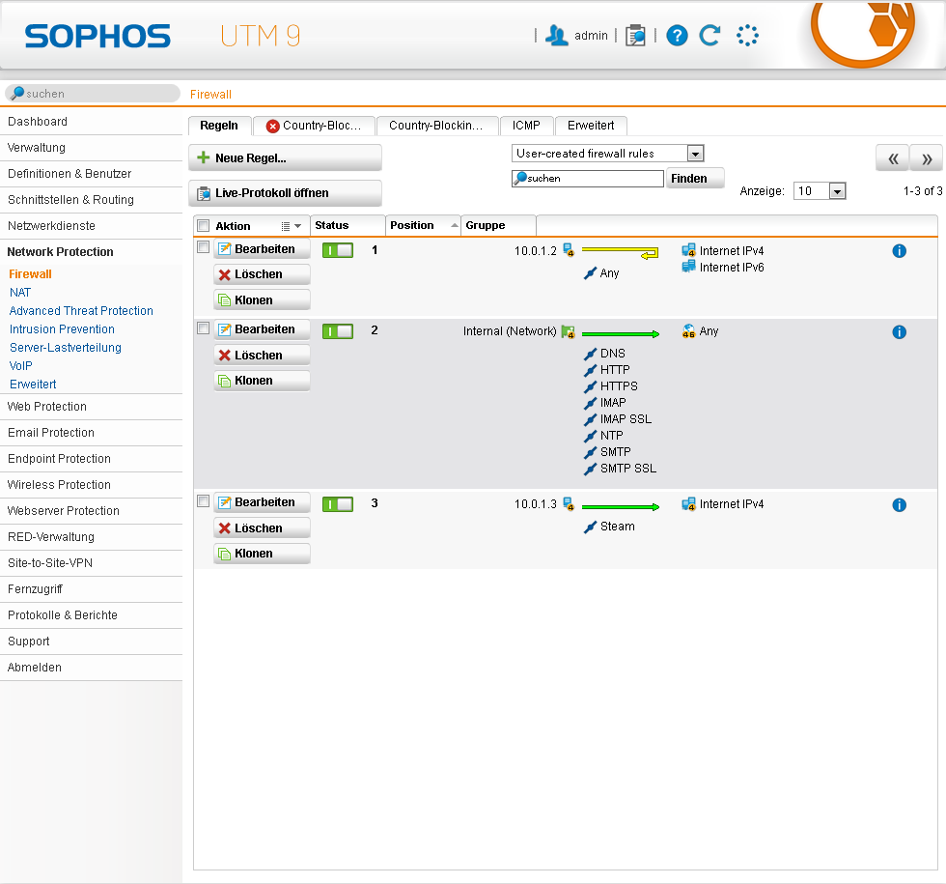Click the reload icon in header
946x884 pixels.
[x=710, y=36]
